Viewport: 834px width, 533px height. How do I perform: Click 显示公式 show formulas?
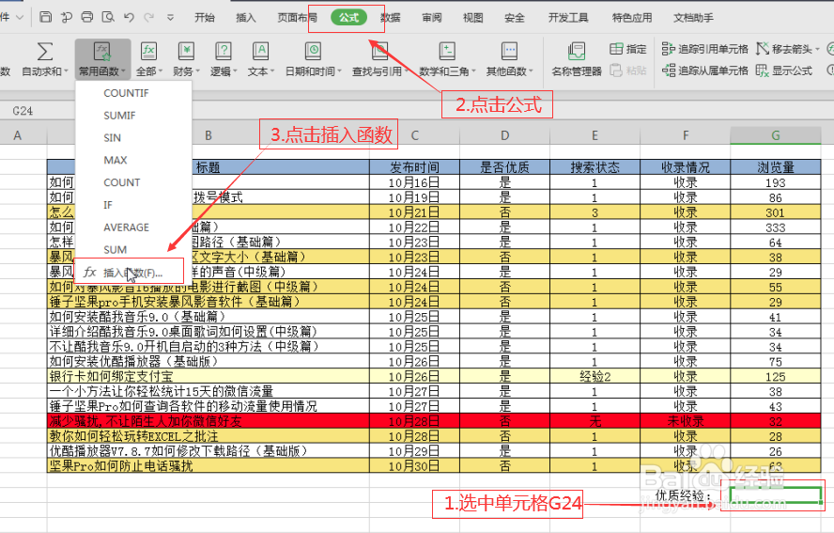point(784,71)
